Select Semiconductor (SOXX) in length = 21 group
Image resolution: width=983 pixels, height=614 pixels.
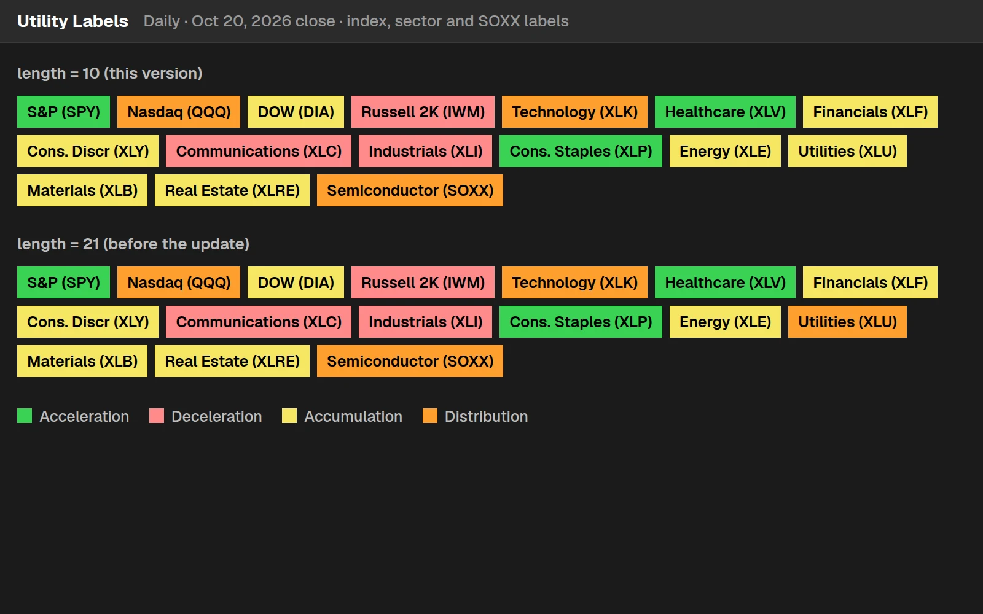[x=410, y=361]
